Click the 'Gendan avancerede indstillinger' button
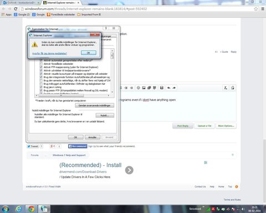The height and width of the screenshot is (213, 266). [94, 105]
